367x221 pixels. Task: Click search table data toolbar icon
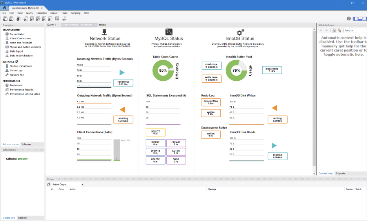coord(57,19)
